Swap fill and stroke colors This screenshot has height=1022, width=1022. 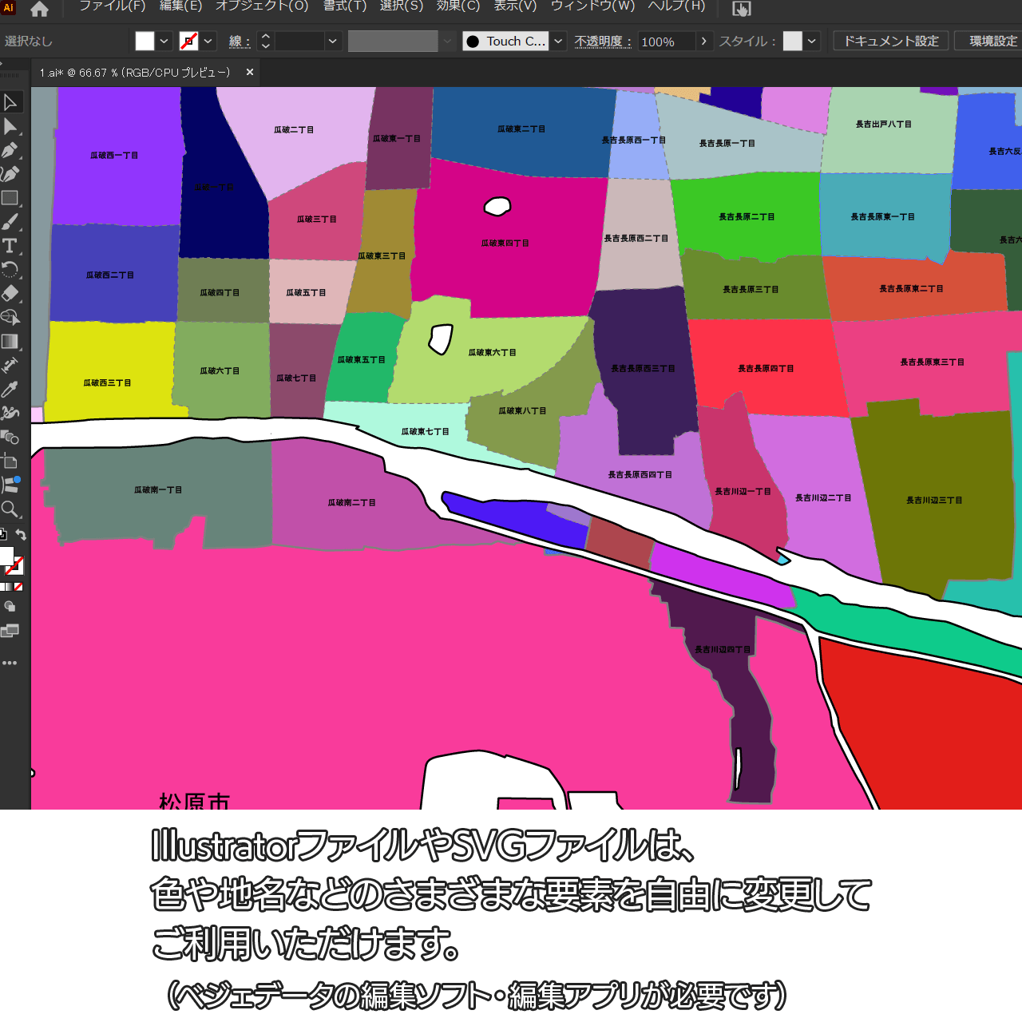[21, 535]
